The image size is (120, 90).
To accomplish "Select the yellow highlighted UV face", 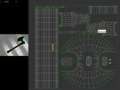I will pyautogui.click(x=53, y=47).
